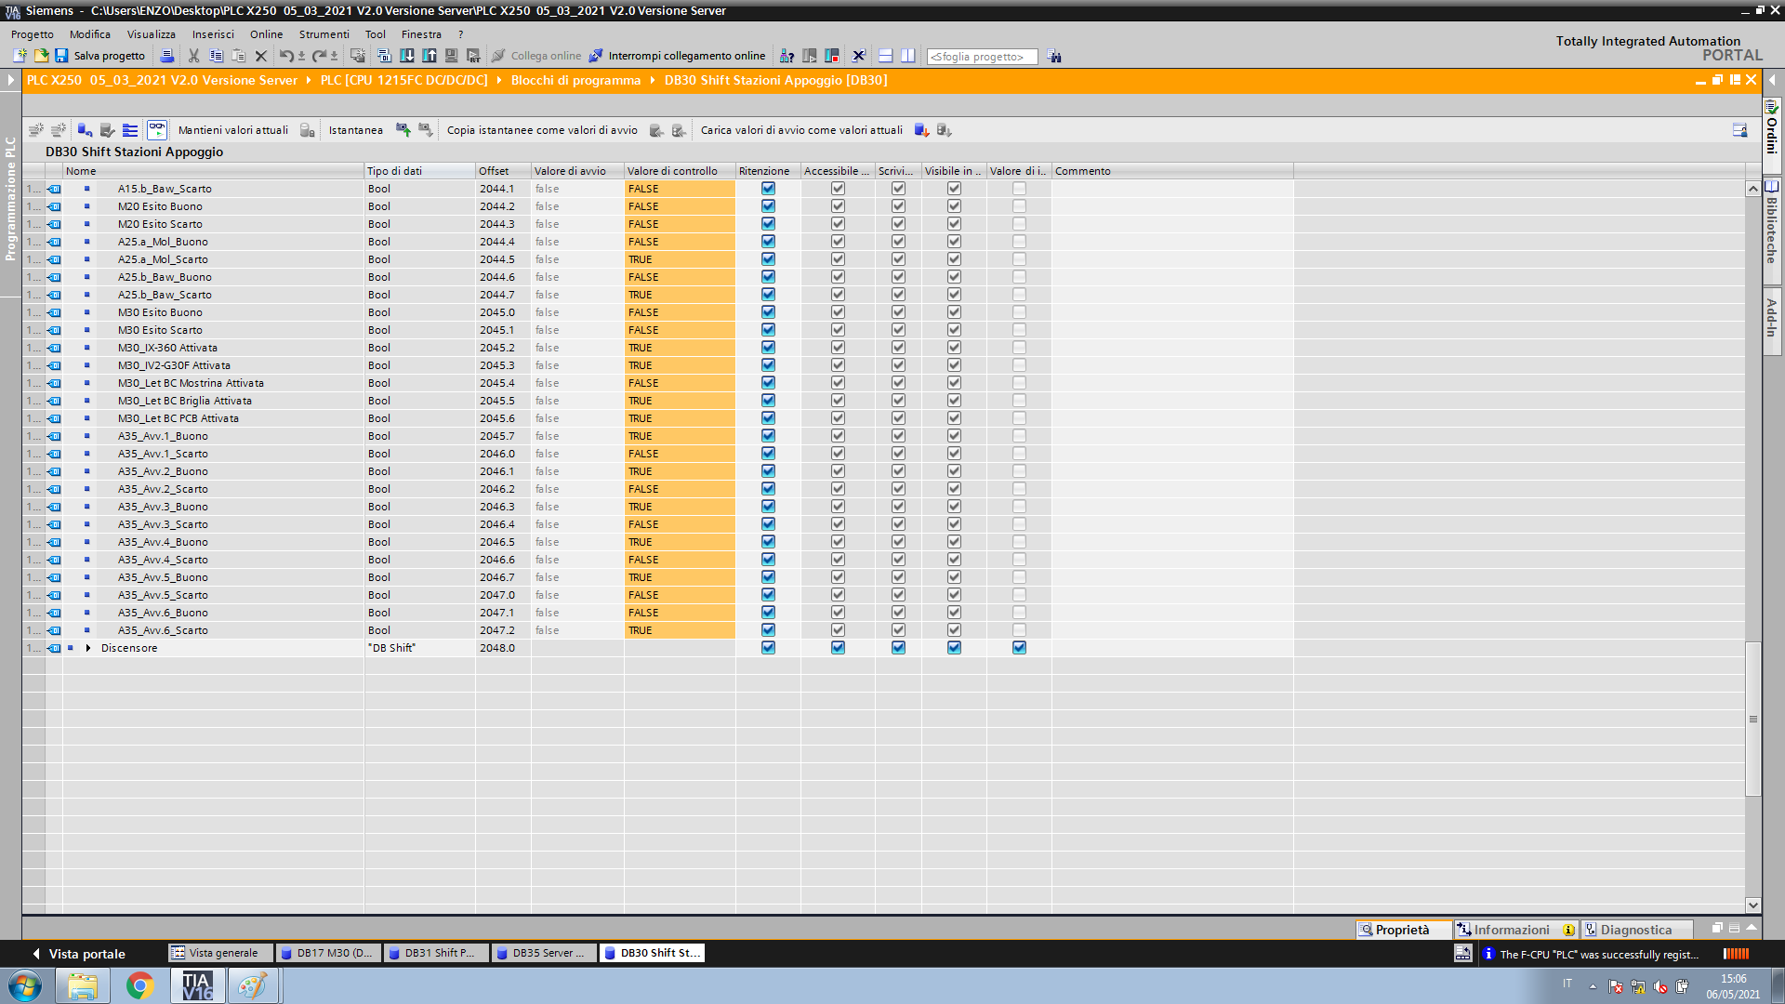Click the upload-from-device toolbar icon
Viewport: 1785px width, 1004px height.
click(430, 56)
